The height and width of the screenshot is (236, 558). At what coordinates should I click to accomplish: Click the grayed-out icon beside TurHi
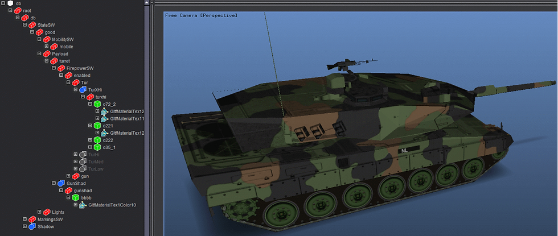click(x=83, y=154)
